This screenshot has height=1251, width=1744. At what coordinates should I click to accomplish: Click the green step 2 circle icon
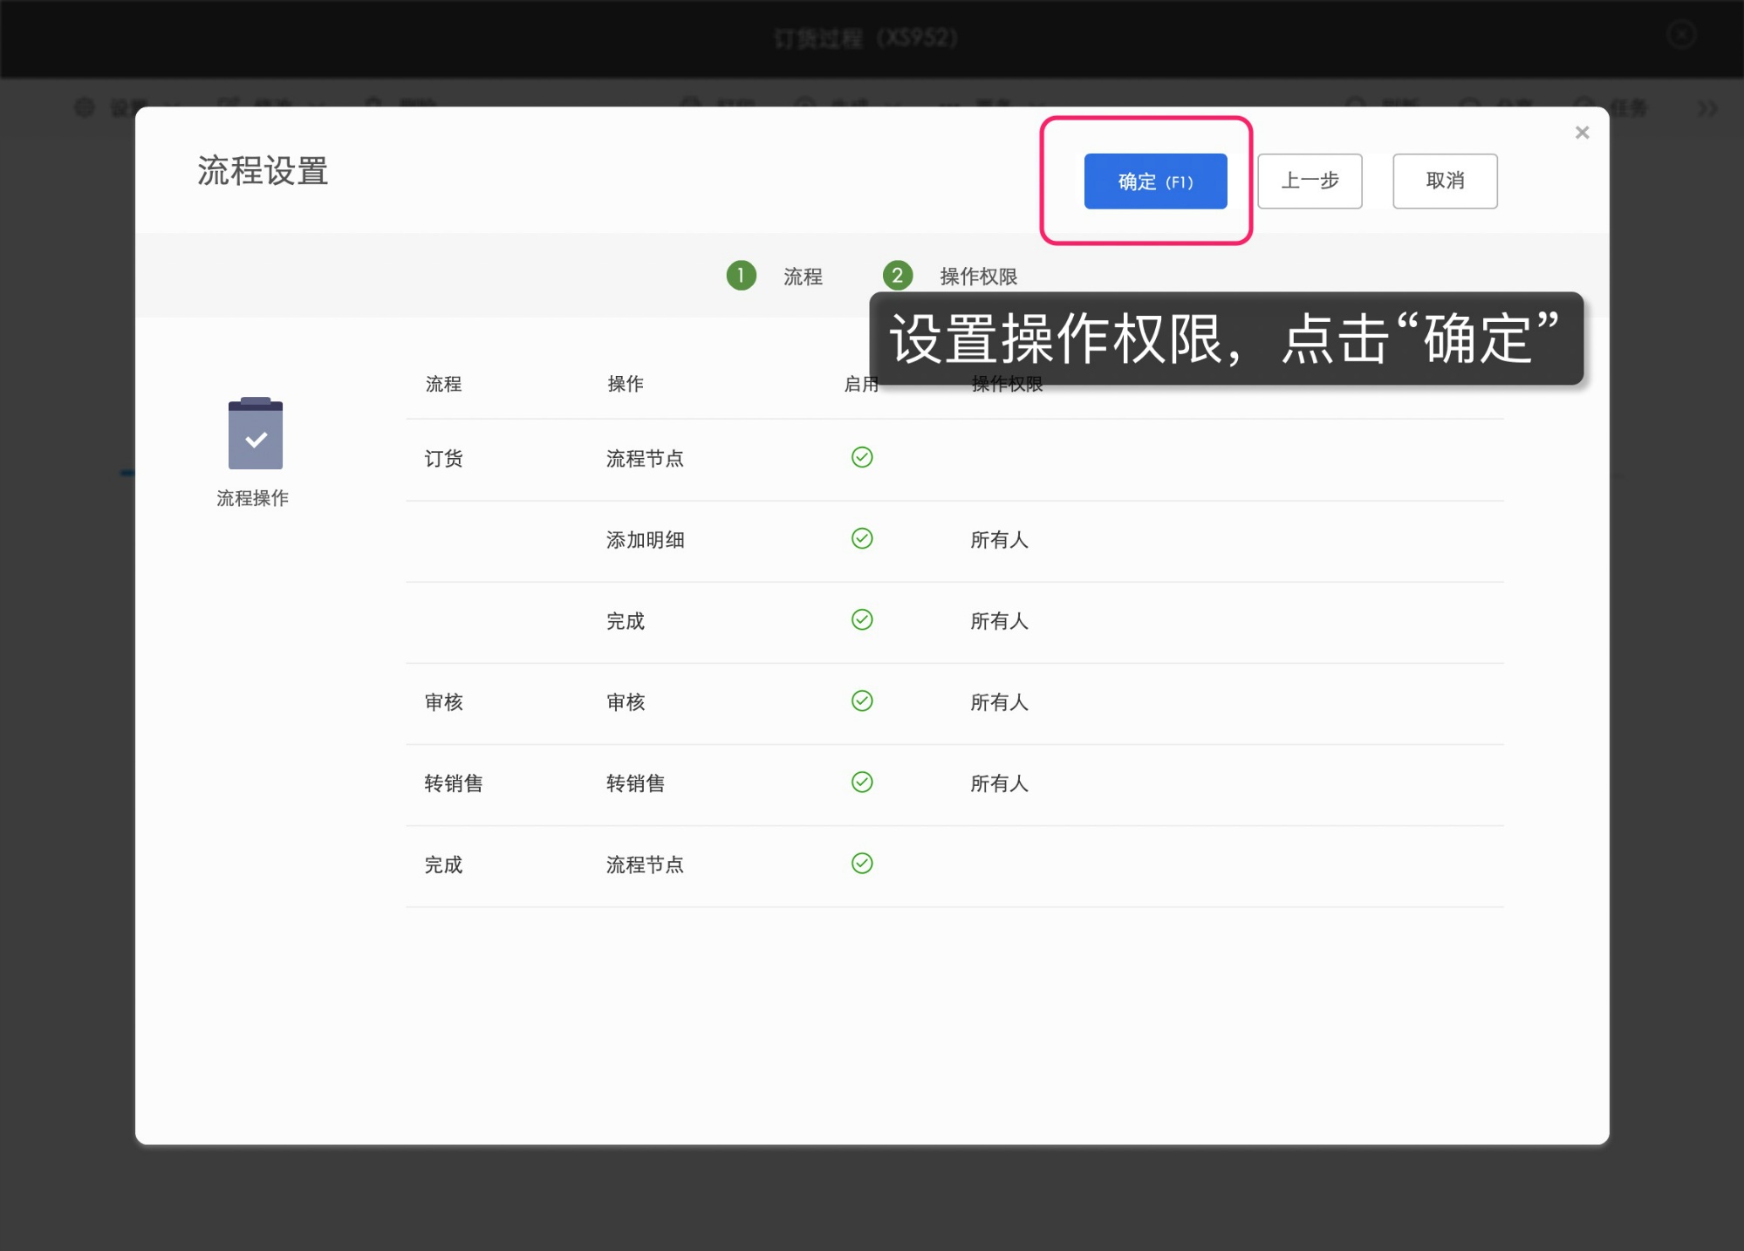click(x=897, y=276)
